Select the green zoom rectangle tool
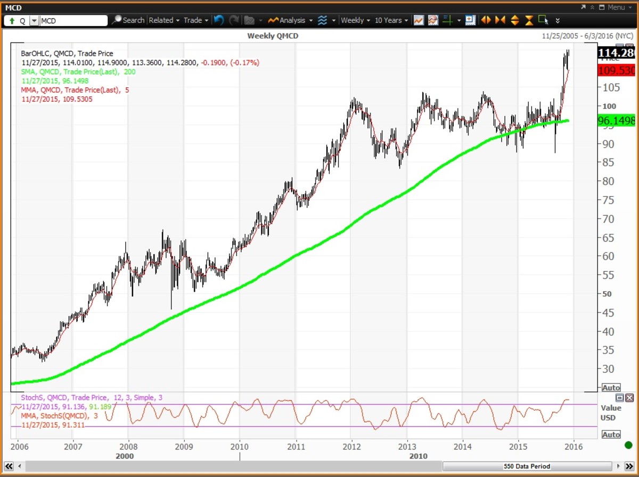Screen dimensions: 639x477 [543, 20]
